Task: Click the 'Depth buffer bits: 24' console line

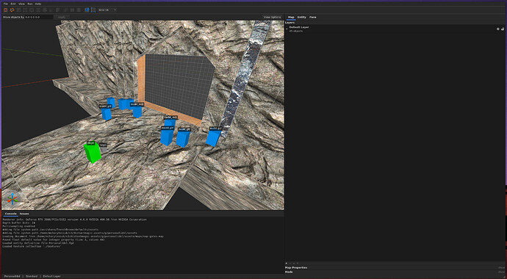Action: click(19, 222)
